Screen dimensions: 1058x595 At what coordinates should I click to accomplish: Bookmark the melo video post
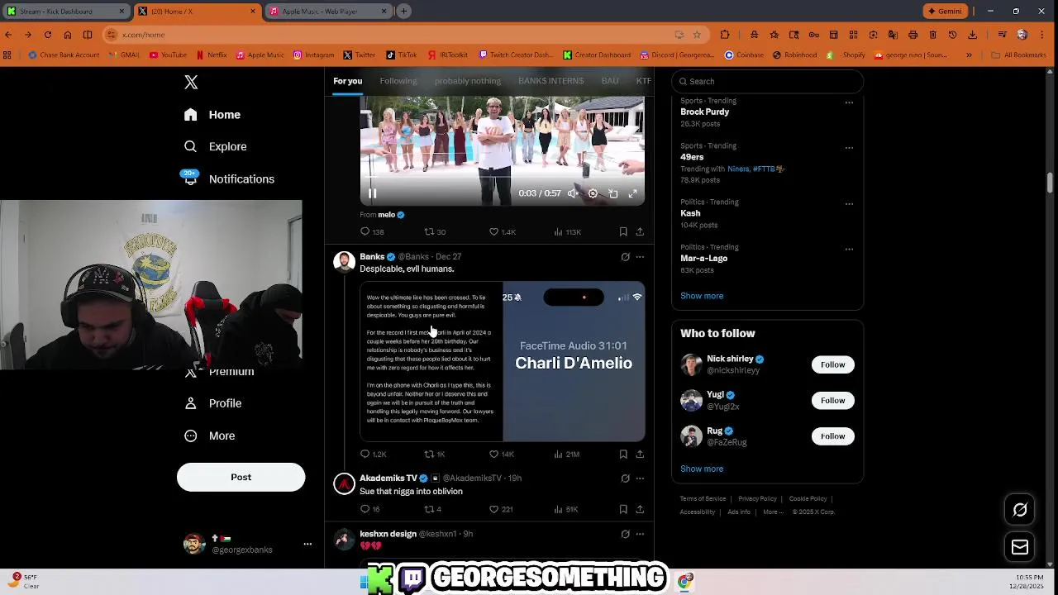click(x=623, y=232)
